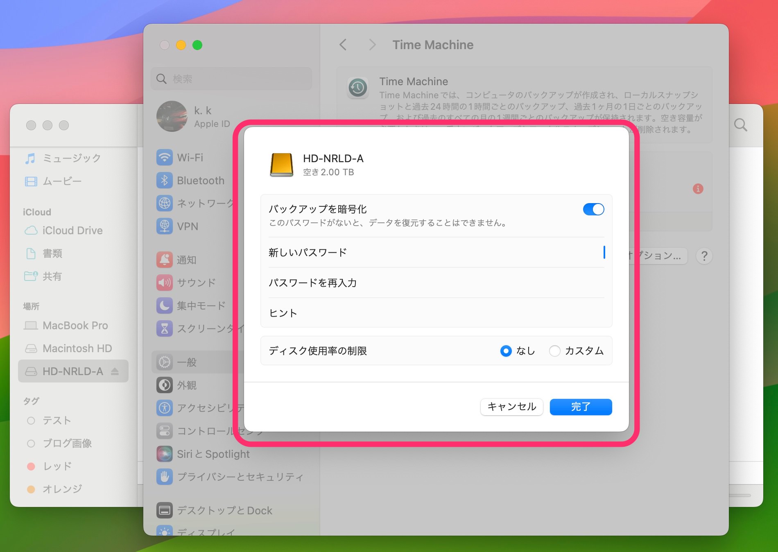Open 書類 in Finder sidebar

73,253
